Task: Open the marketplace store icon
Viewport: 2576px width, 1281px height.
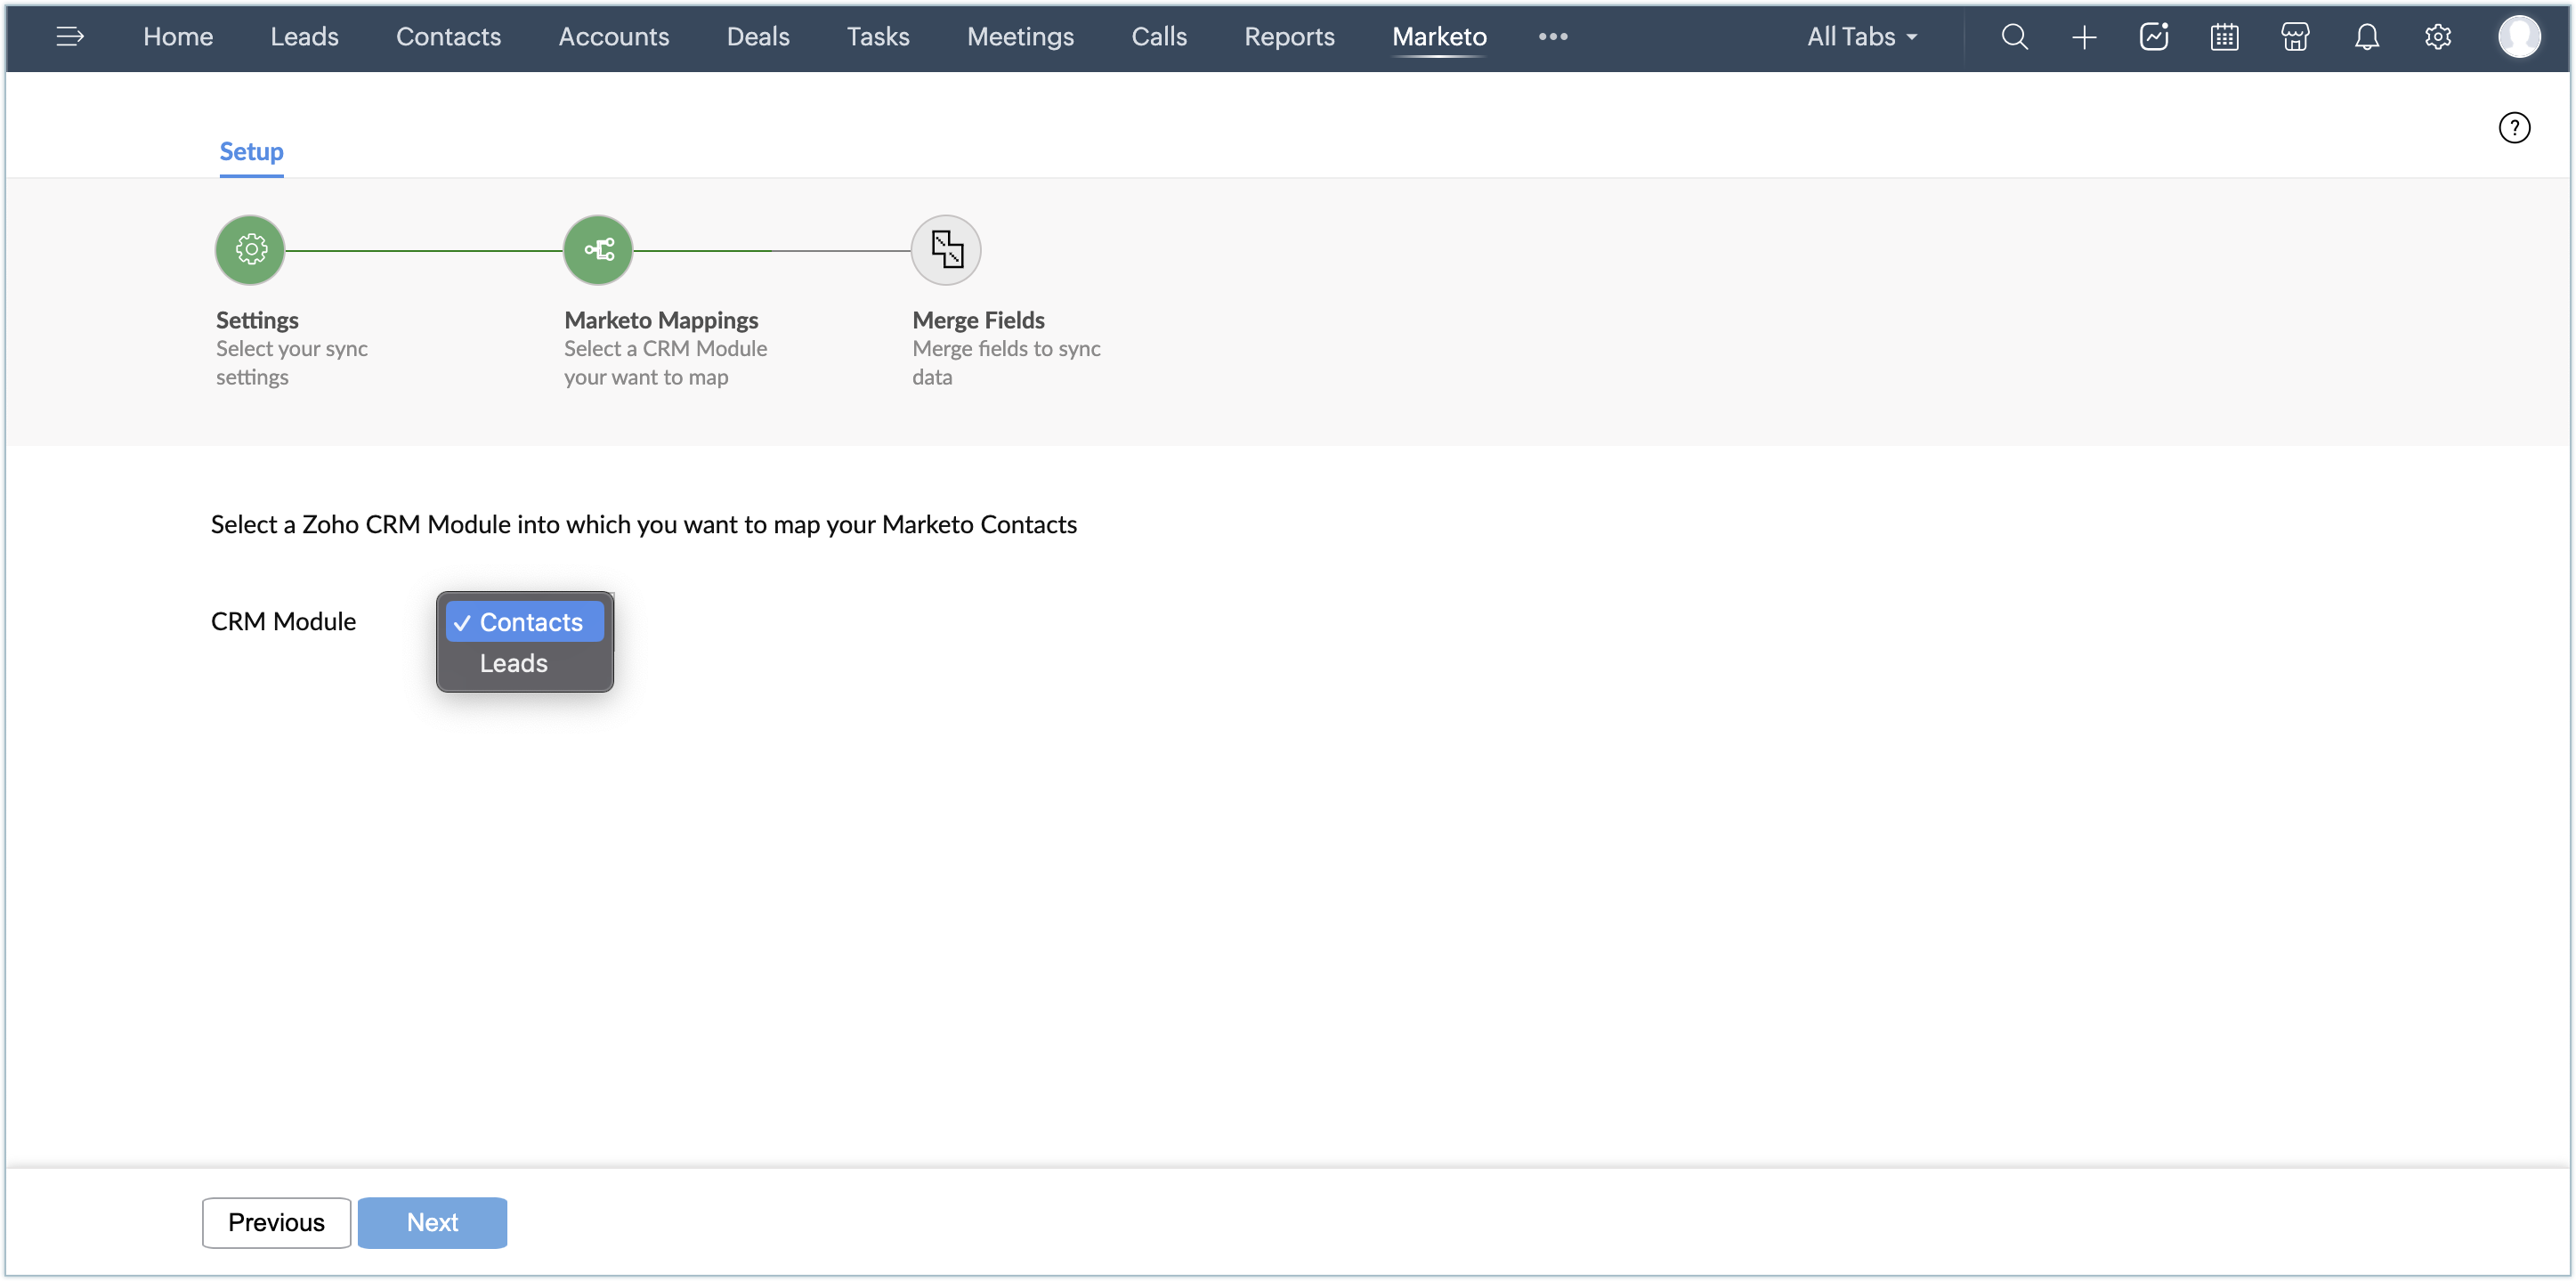Action: point(2295,37)
